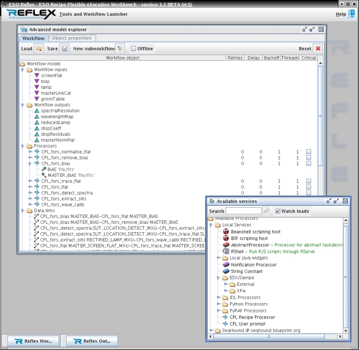The width and height of the screenshot is (359, 350).
Task: Click the Available services horizontal scrollbar thumb
Action: point(269,336)
